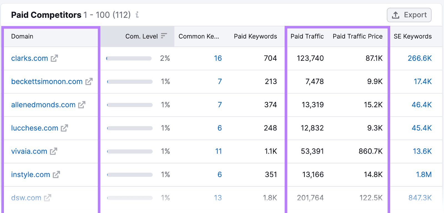View 6 common keywords for instyle.com
Image resolution: width=444 pixels, height=213 pixels.
tap(220, 175)
